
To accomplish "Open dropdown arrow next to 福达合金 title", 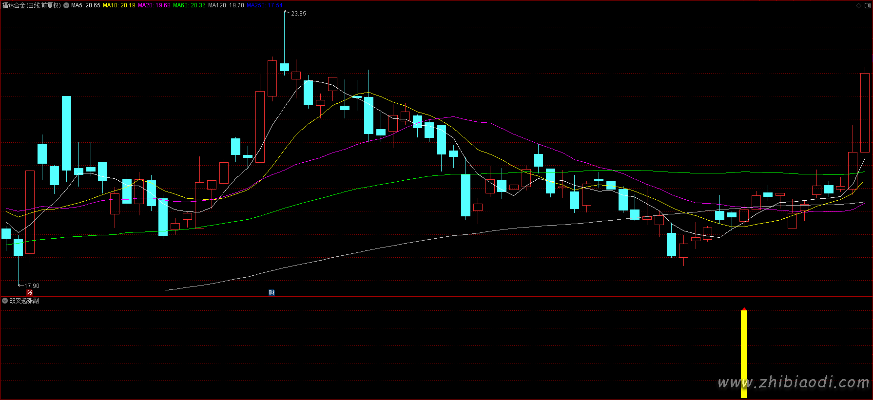I will coord(66,6).
